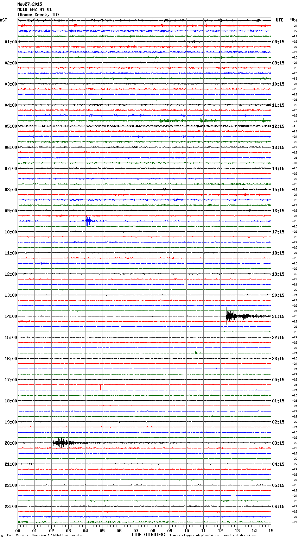299x540 pixels.
Task: Select the 20:00 MST row label
Action: 11,443
